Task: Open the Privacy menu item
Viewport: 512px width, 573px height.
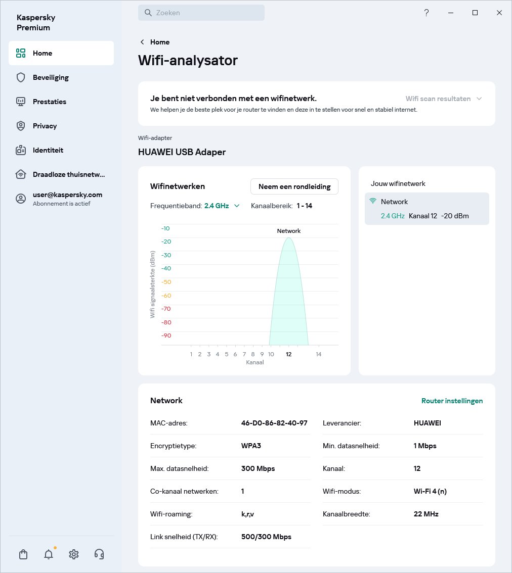Action: click(45, 126)
